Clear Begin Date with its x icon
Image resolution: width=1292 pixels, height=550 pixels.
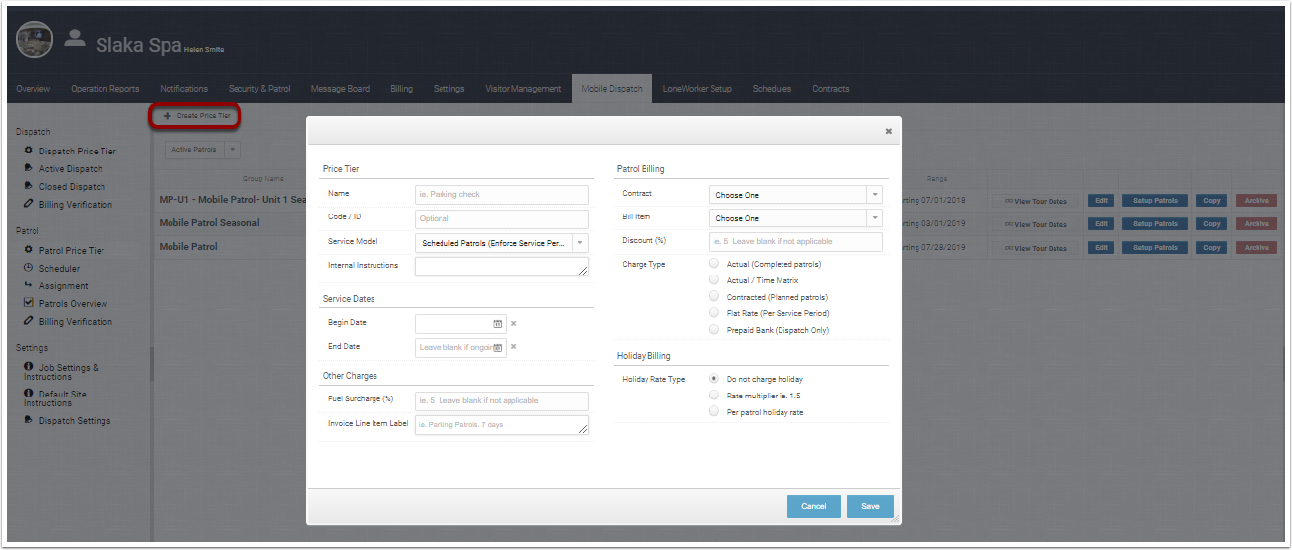pyautogui.click(x=513, y=323)
